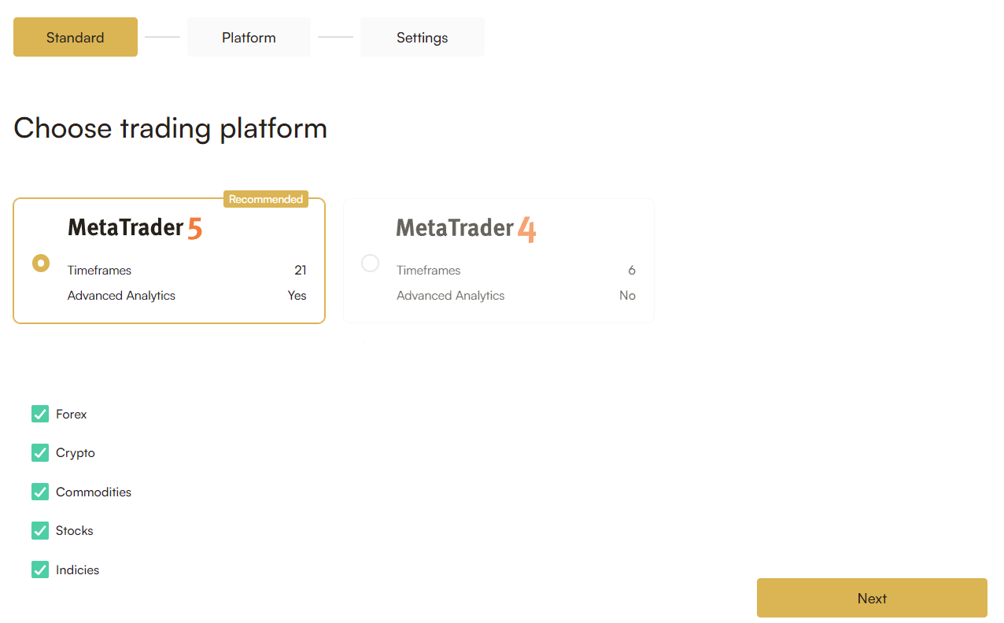
Task: Toggle the Stocks checkbox
Action: (40, 531)
